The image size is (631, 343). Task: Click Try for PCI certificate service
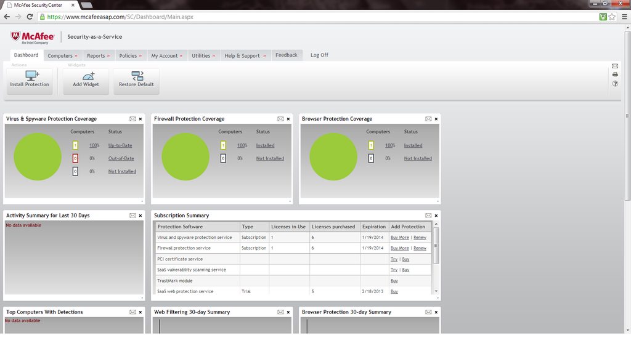[x=394, y=259]
